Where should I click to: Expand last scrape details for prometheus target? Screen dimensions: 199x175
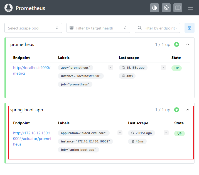163,67
